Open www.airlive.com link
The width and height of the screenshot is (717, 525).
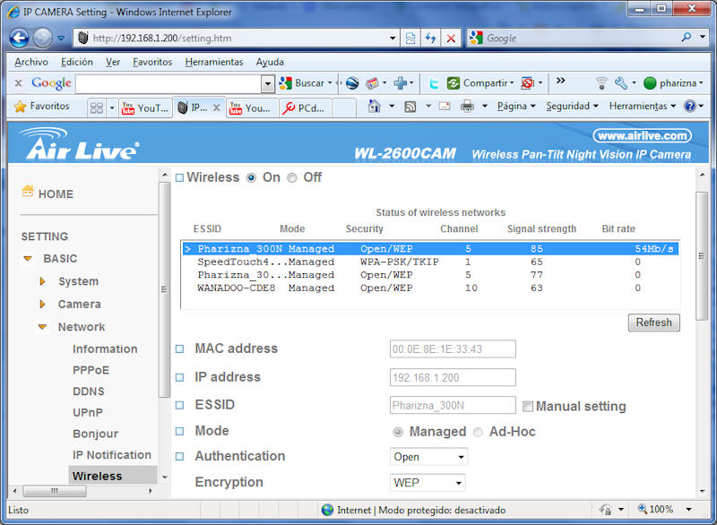[x=642, y=135]
